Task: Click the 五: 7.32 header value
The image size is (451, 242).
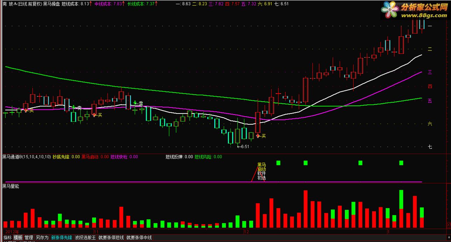Action: point(249,4)
